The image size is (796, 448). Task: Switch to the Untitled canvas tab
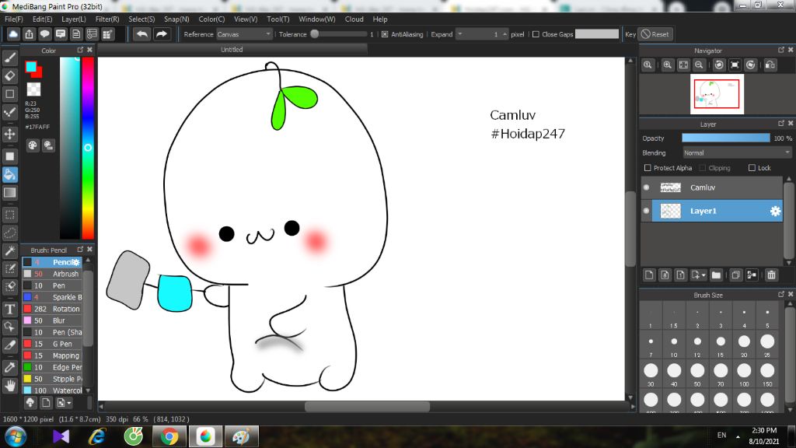pos(232,49)
